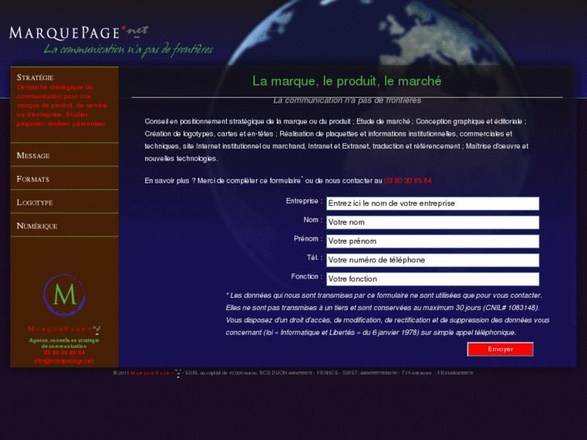This screenshot has height=440, width=587.
Task: Click the 'Entreprise :' field label
Action: pos(304,201)
